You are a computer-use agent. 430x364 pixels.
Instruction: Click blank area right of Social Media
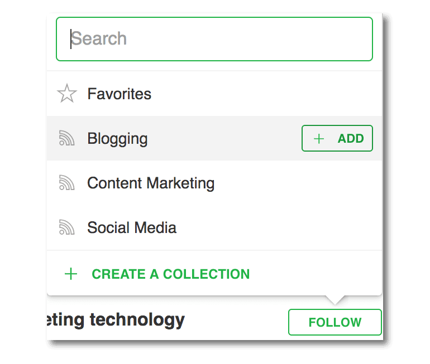279,227
